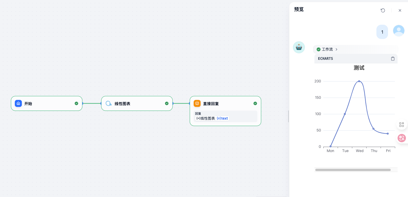Screen dimensions: 408x197
Task: Click the connector between 线性图表 and 直接回复
Action: tap(181, 104)
